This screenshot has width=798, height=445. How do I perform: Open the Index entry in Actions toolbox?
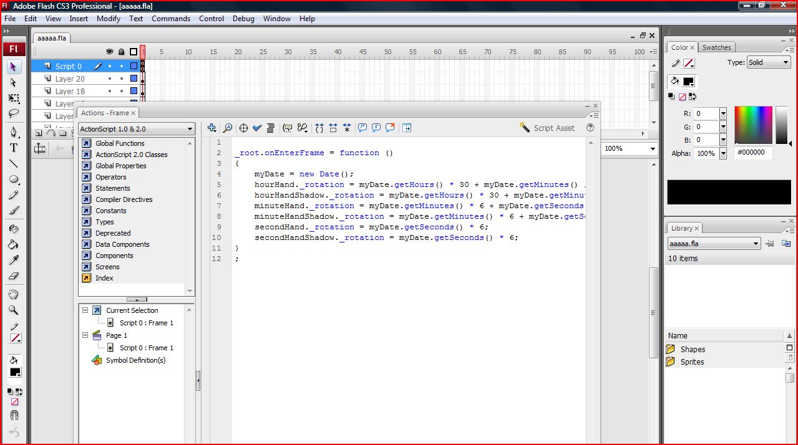[x=98, y=278]
